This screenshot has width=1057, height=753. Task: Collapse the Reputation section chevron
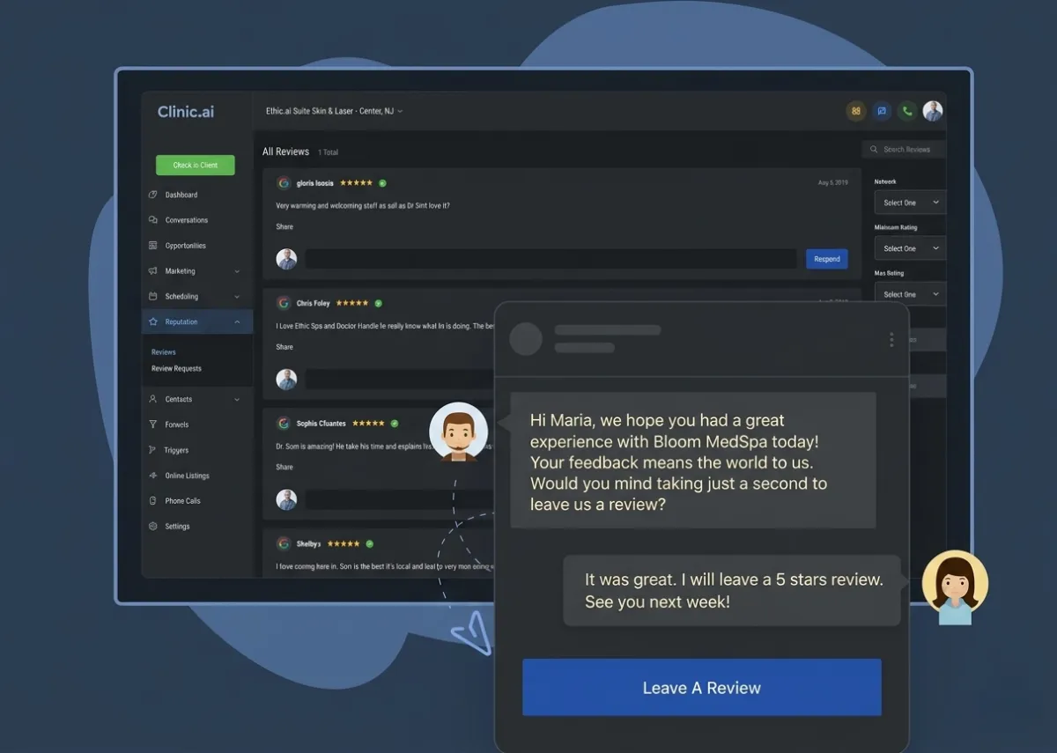237,322
